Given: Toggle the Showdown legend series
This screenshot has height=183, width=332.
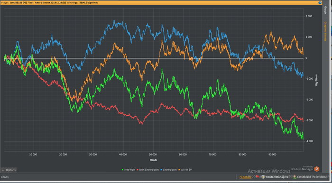Looking at the screenshot, I should pyautogui.click(x=168, y=170).
